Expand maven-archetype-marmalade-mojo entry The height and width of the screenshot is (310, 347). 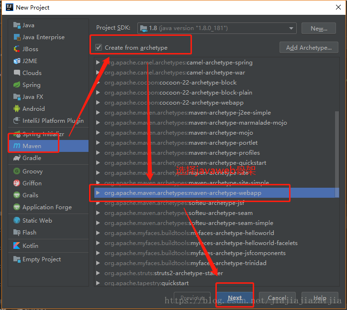98,123
